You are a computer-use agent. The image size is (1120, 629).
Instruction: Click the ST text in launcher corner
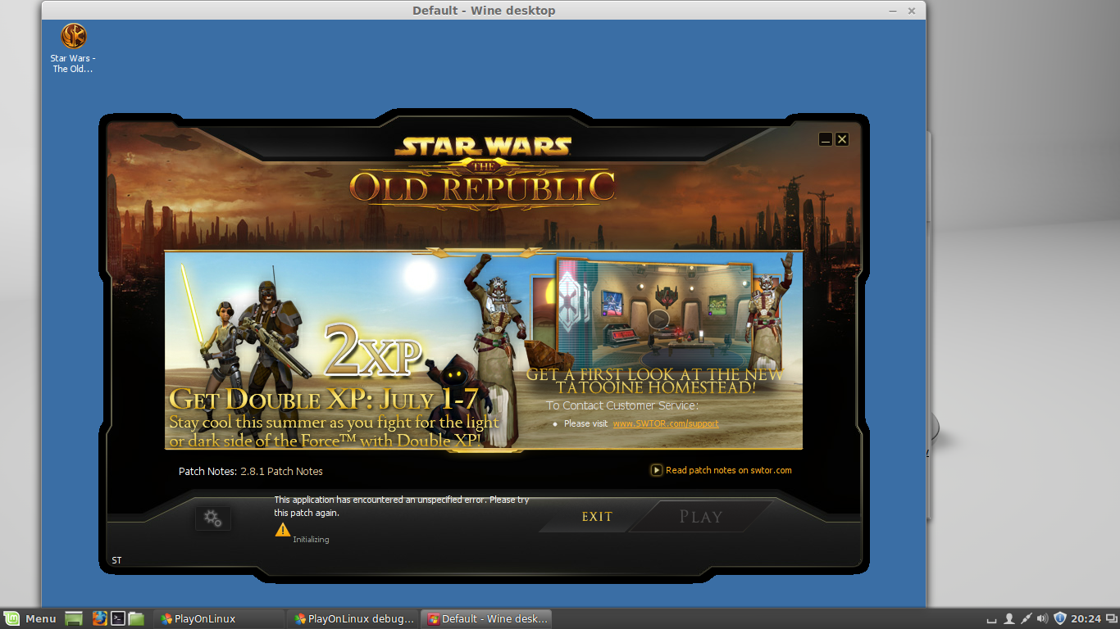(x=116, y=560)
